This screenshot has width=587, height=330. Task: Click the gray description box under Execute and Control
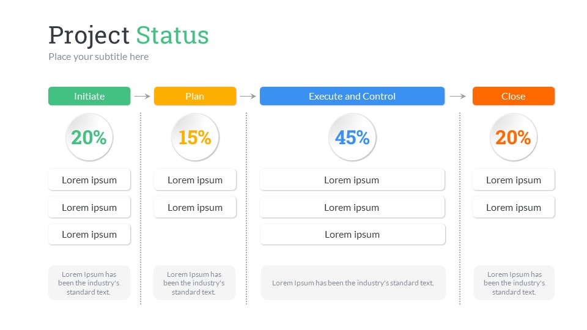point(353,282)
